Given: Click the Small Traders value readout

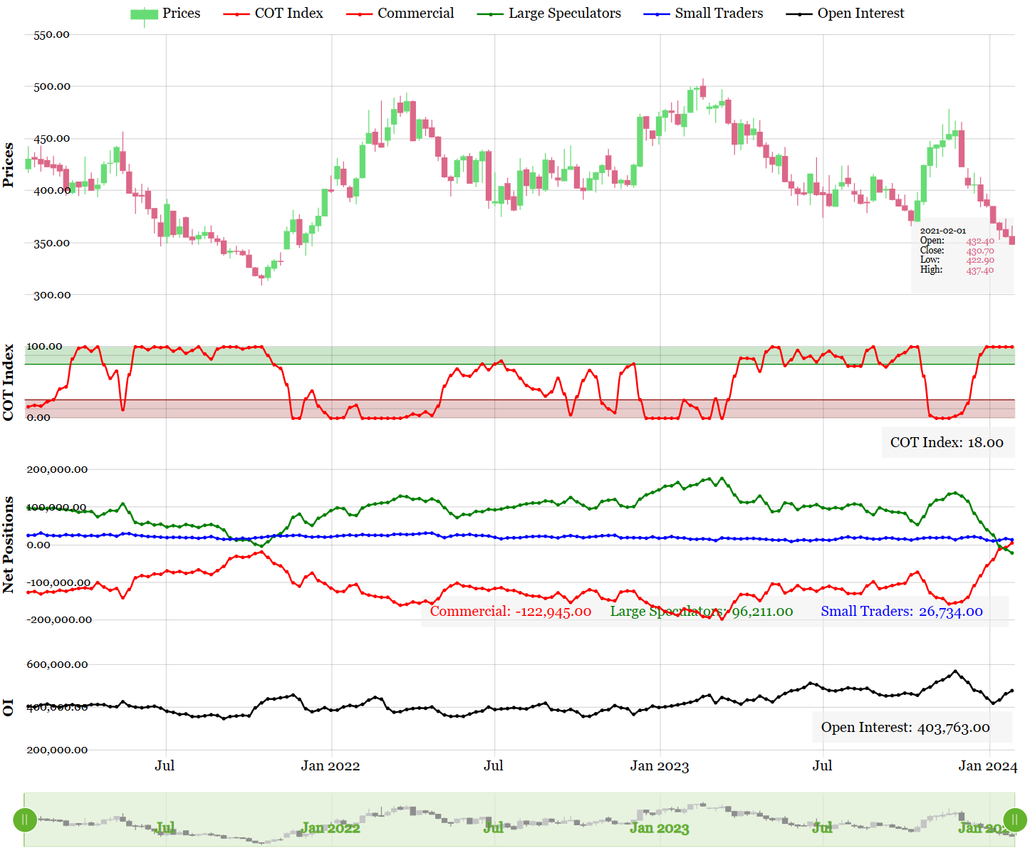Looking at the screenshot, I should (901, 612).
